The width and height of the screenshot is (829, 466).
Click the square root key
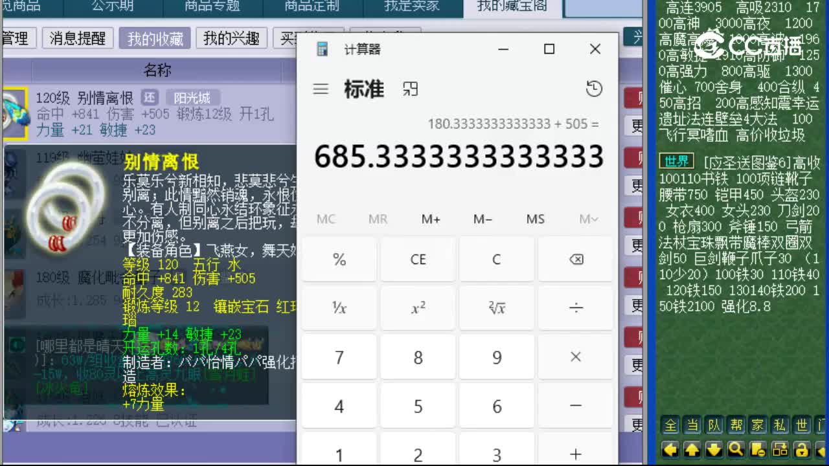click(x=497, y=308)
